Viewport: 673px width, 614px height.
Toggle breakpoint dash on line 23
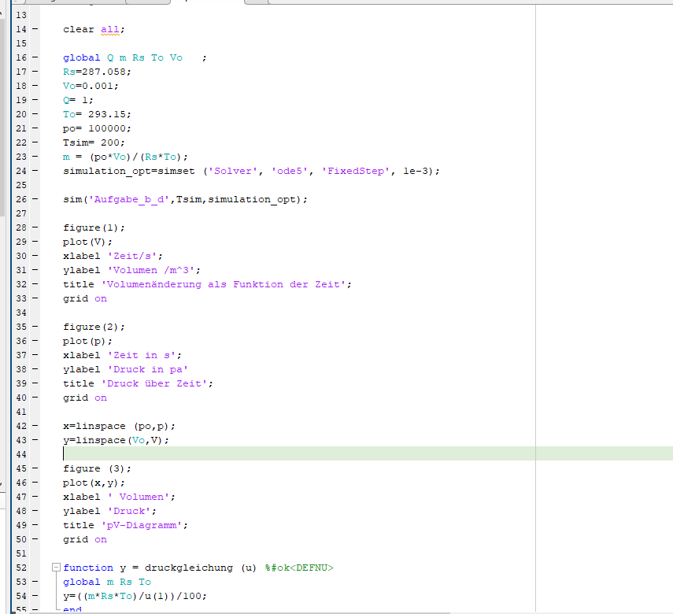pos(35,157)
